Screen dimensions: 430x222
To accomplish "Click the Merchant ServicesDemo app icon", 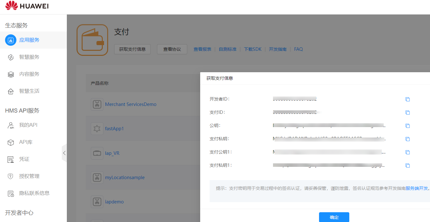I will 97,104.
